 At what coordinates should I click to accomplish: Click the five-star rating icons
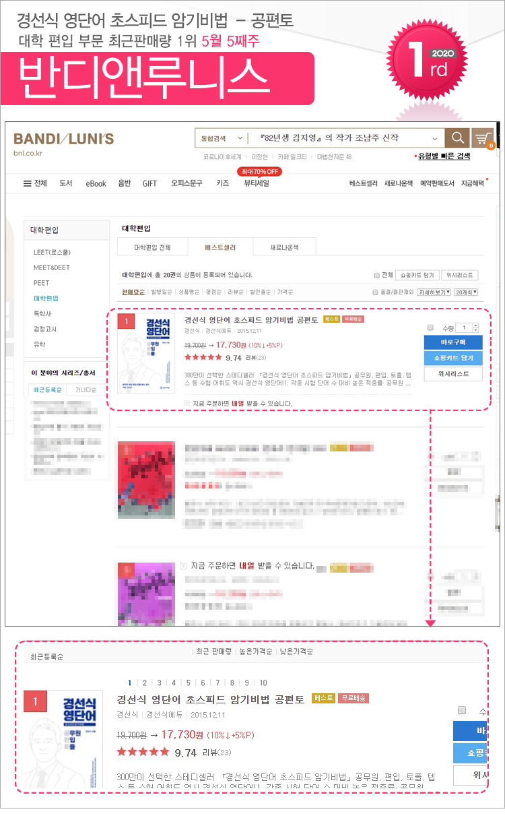click(203, 357)
